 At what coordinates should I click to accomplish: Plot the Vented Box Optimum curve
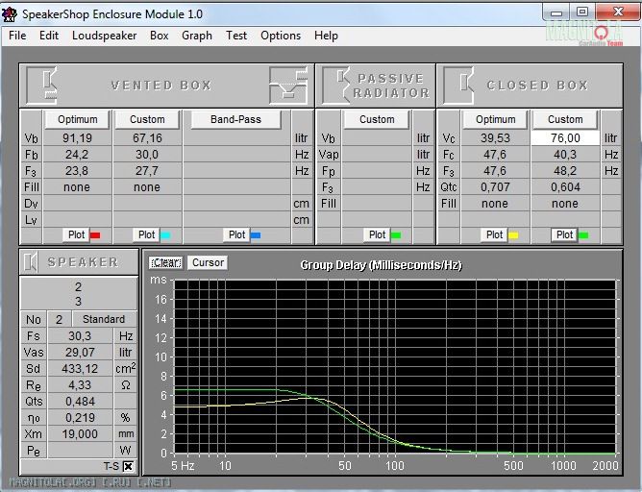point(76,234)
